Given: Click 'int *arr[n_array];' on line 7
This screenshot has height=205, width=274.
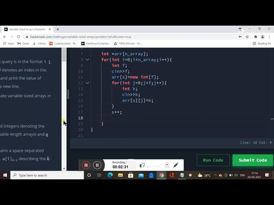Looking at the screenshot, I should 125,54.
